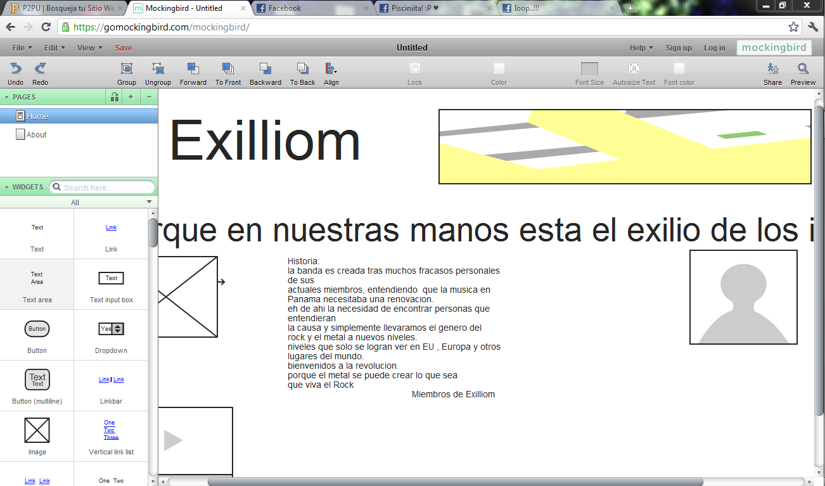Select the Vertical link list widget

[x=112, y=436]
